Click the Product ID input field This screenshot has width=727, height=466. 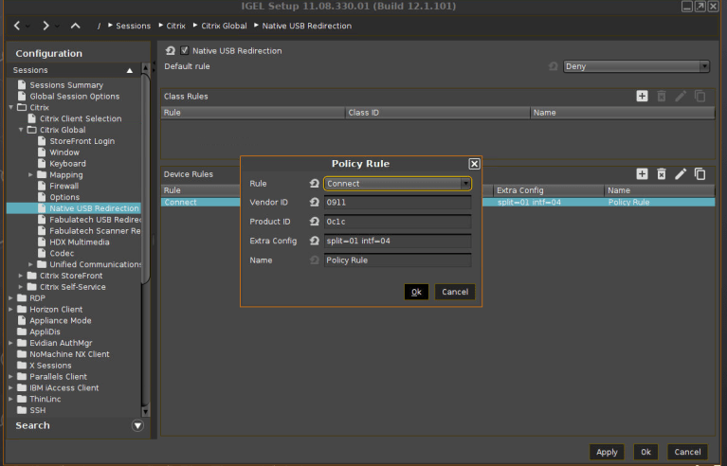click(397, 222)
